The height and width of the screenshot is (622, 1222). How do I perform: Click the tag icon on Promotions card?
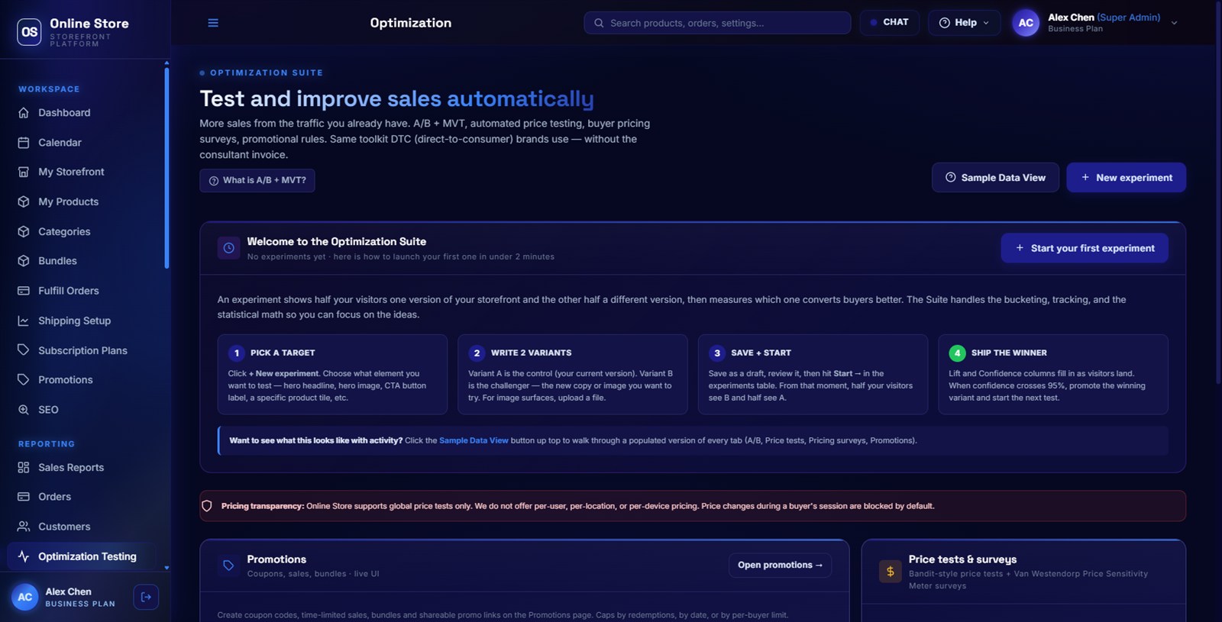point(228,566)
